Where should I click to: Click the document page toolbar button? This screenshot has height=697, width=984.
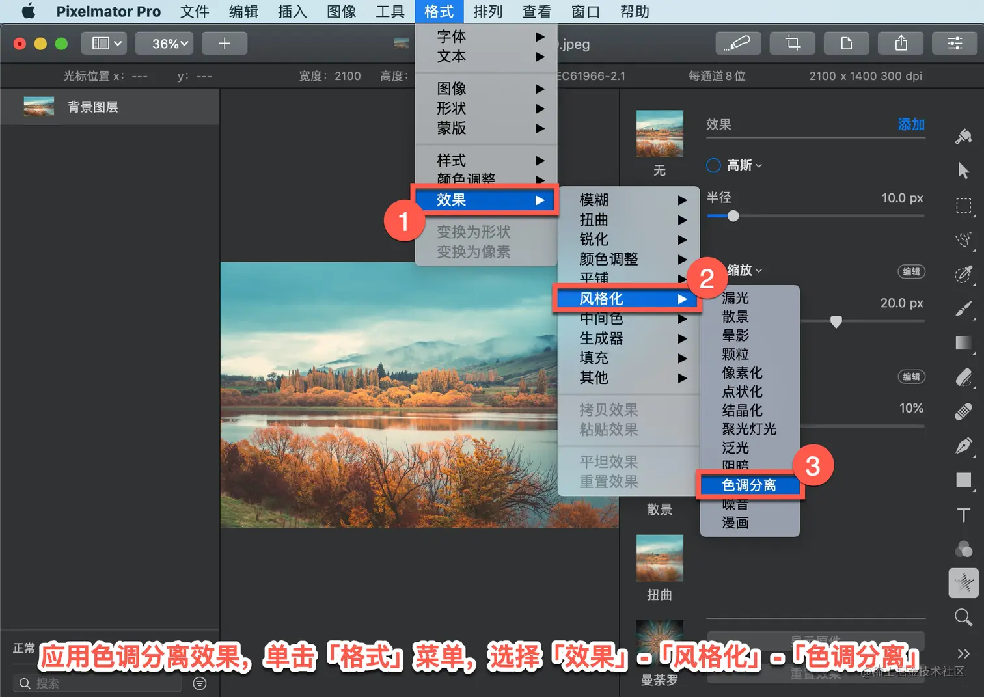coord(847,43)
